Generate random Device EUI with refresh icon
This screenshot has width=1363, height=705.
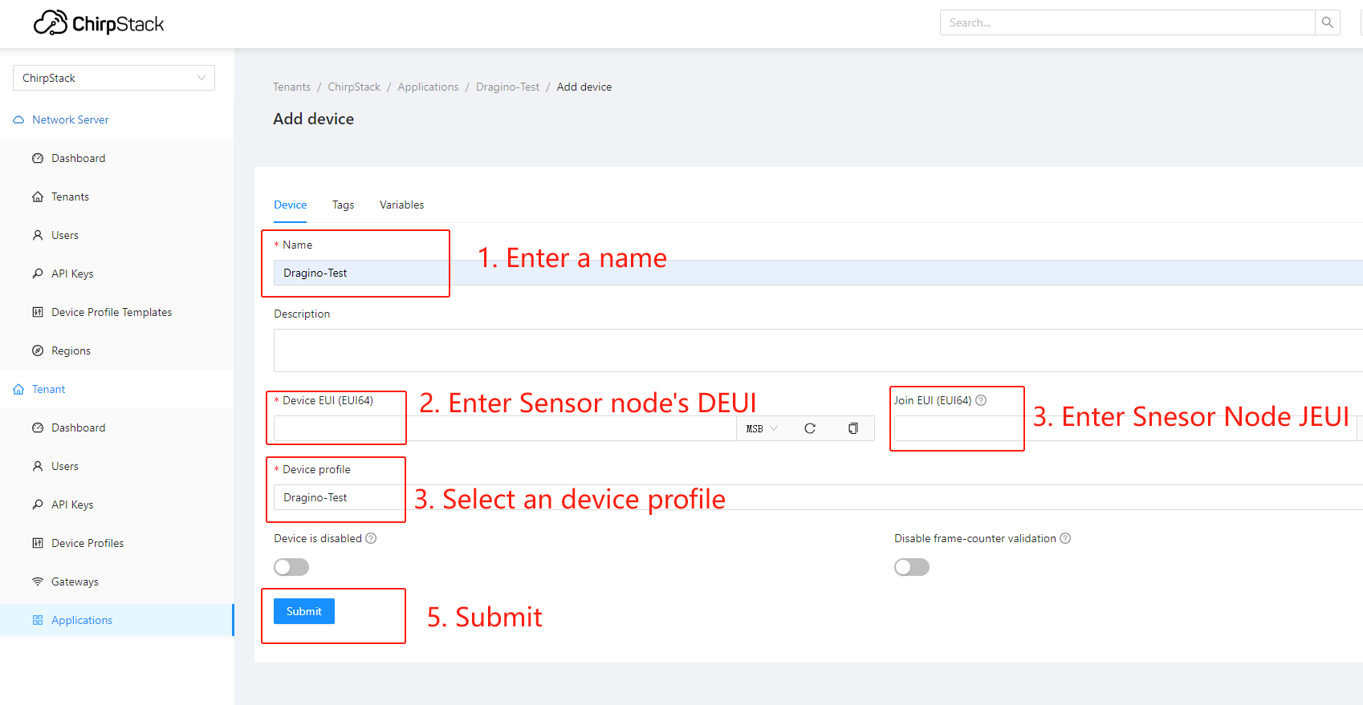pos(810,428)
